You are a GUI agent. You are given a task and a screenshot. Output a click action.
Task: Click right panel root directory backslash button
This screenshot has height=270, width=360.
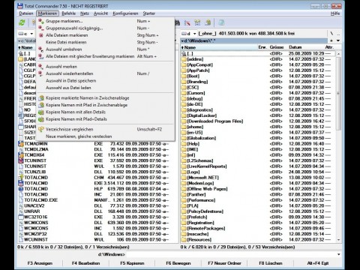pos(331,34)
